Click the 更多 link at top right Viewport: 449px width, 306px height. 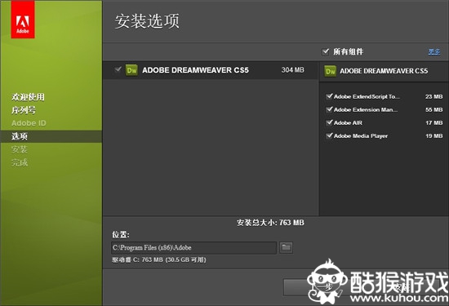pyautogui.click(x=434, y=51)
